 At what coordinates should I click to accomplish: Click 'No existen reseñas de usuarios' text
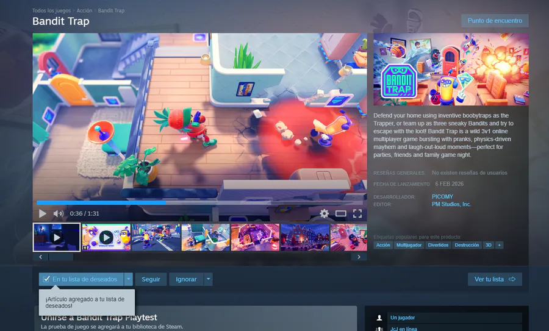point(470,173)
